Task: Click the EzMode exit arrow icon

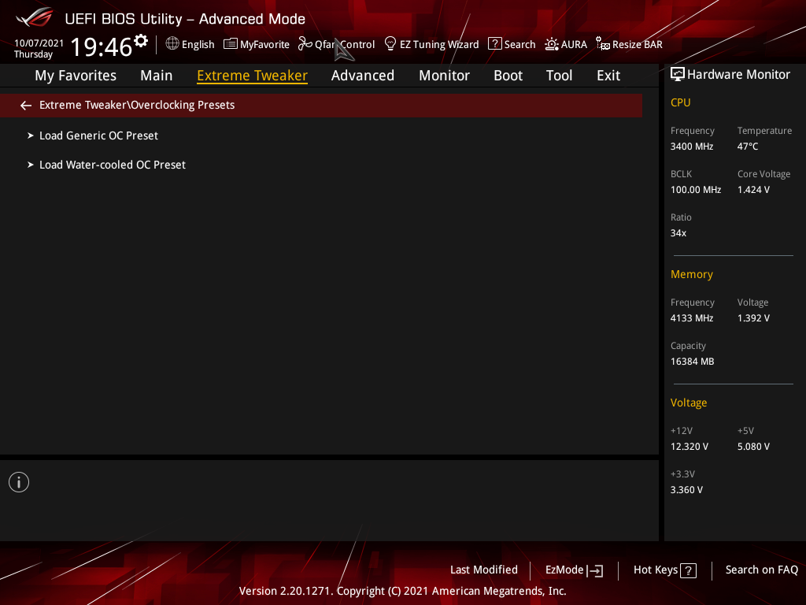Action: [x=595, y=570]
